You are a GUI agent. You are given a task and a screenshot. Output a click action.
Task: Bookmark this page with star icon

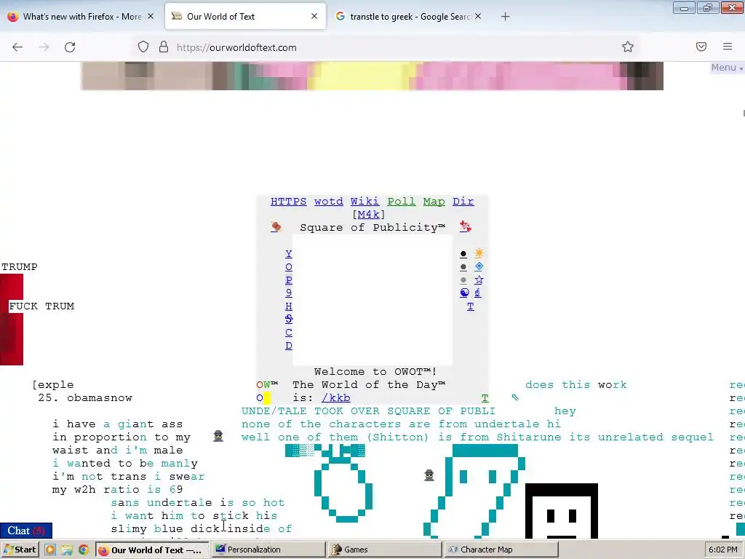tap(628, 47)
